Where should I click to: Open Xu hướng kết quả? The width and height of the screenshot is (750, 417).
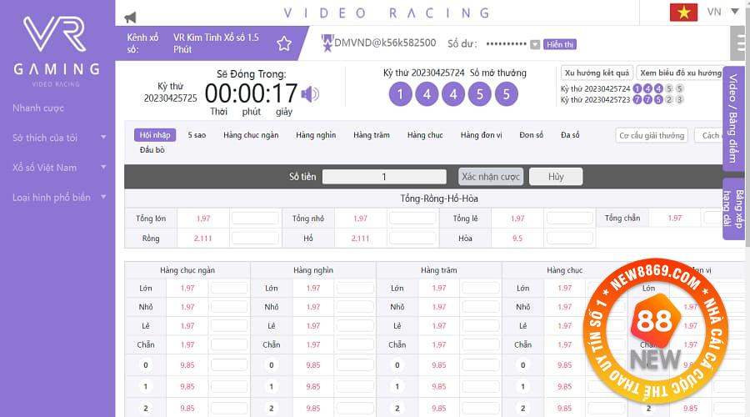tap(597, 73)
